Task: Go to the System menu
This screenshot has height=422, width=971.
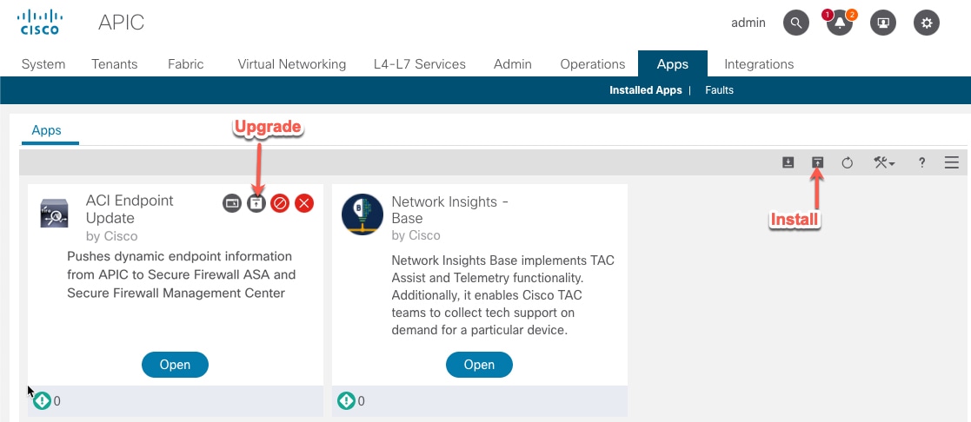Action: click(43, 63)
